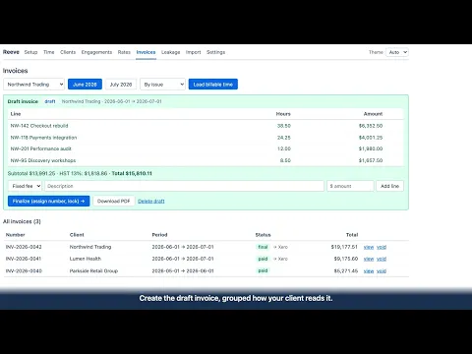Click the Period column header

coord(159,235)
